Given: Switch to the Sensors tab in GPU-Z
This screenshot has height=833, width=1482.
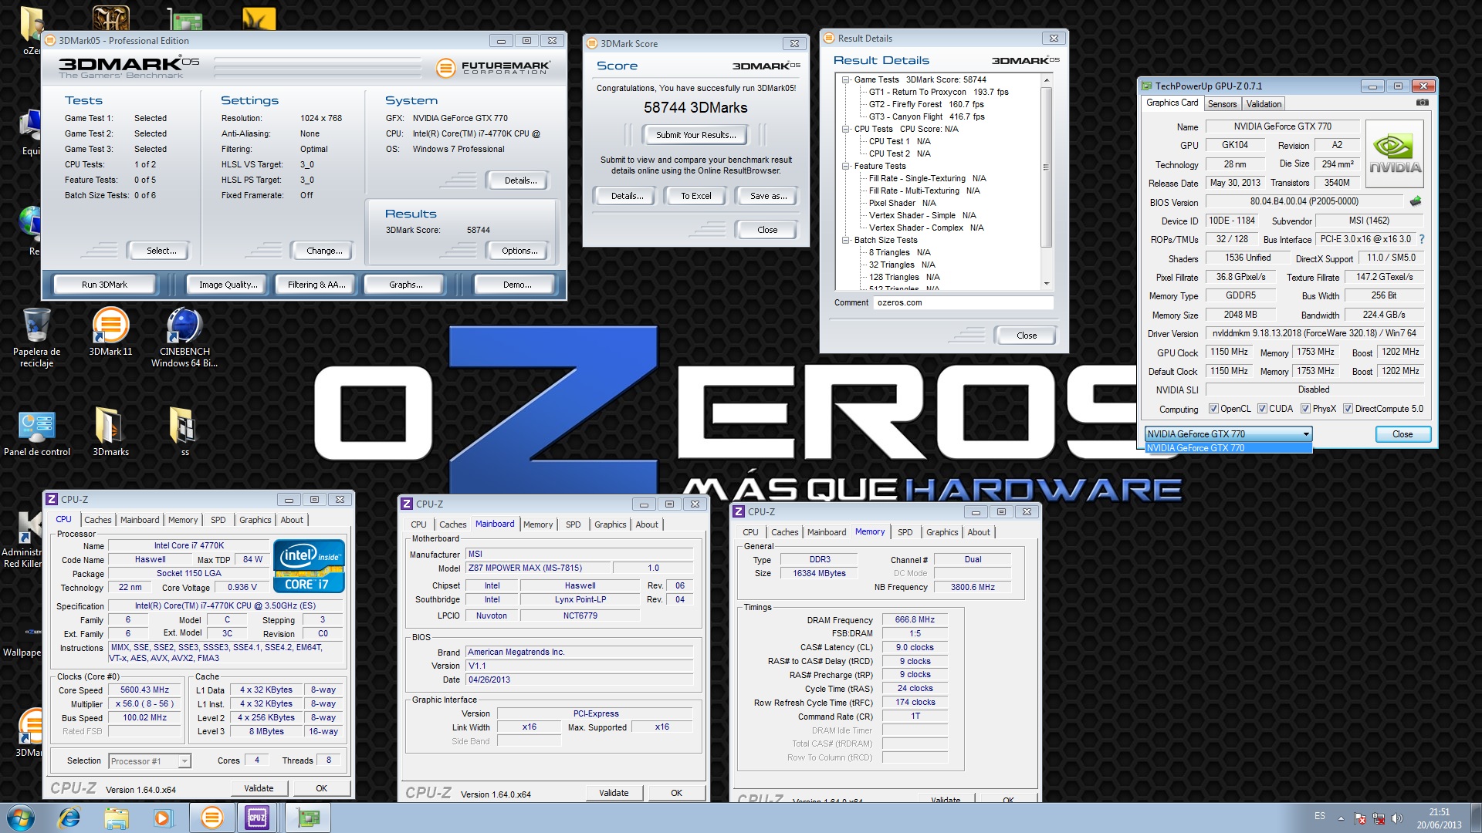Looking at the screenshot, I should (1222, 104).
